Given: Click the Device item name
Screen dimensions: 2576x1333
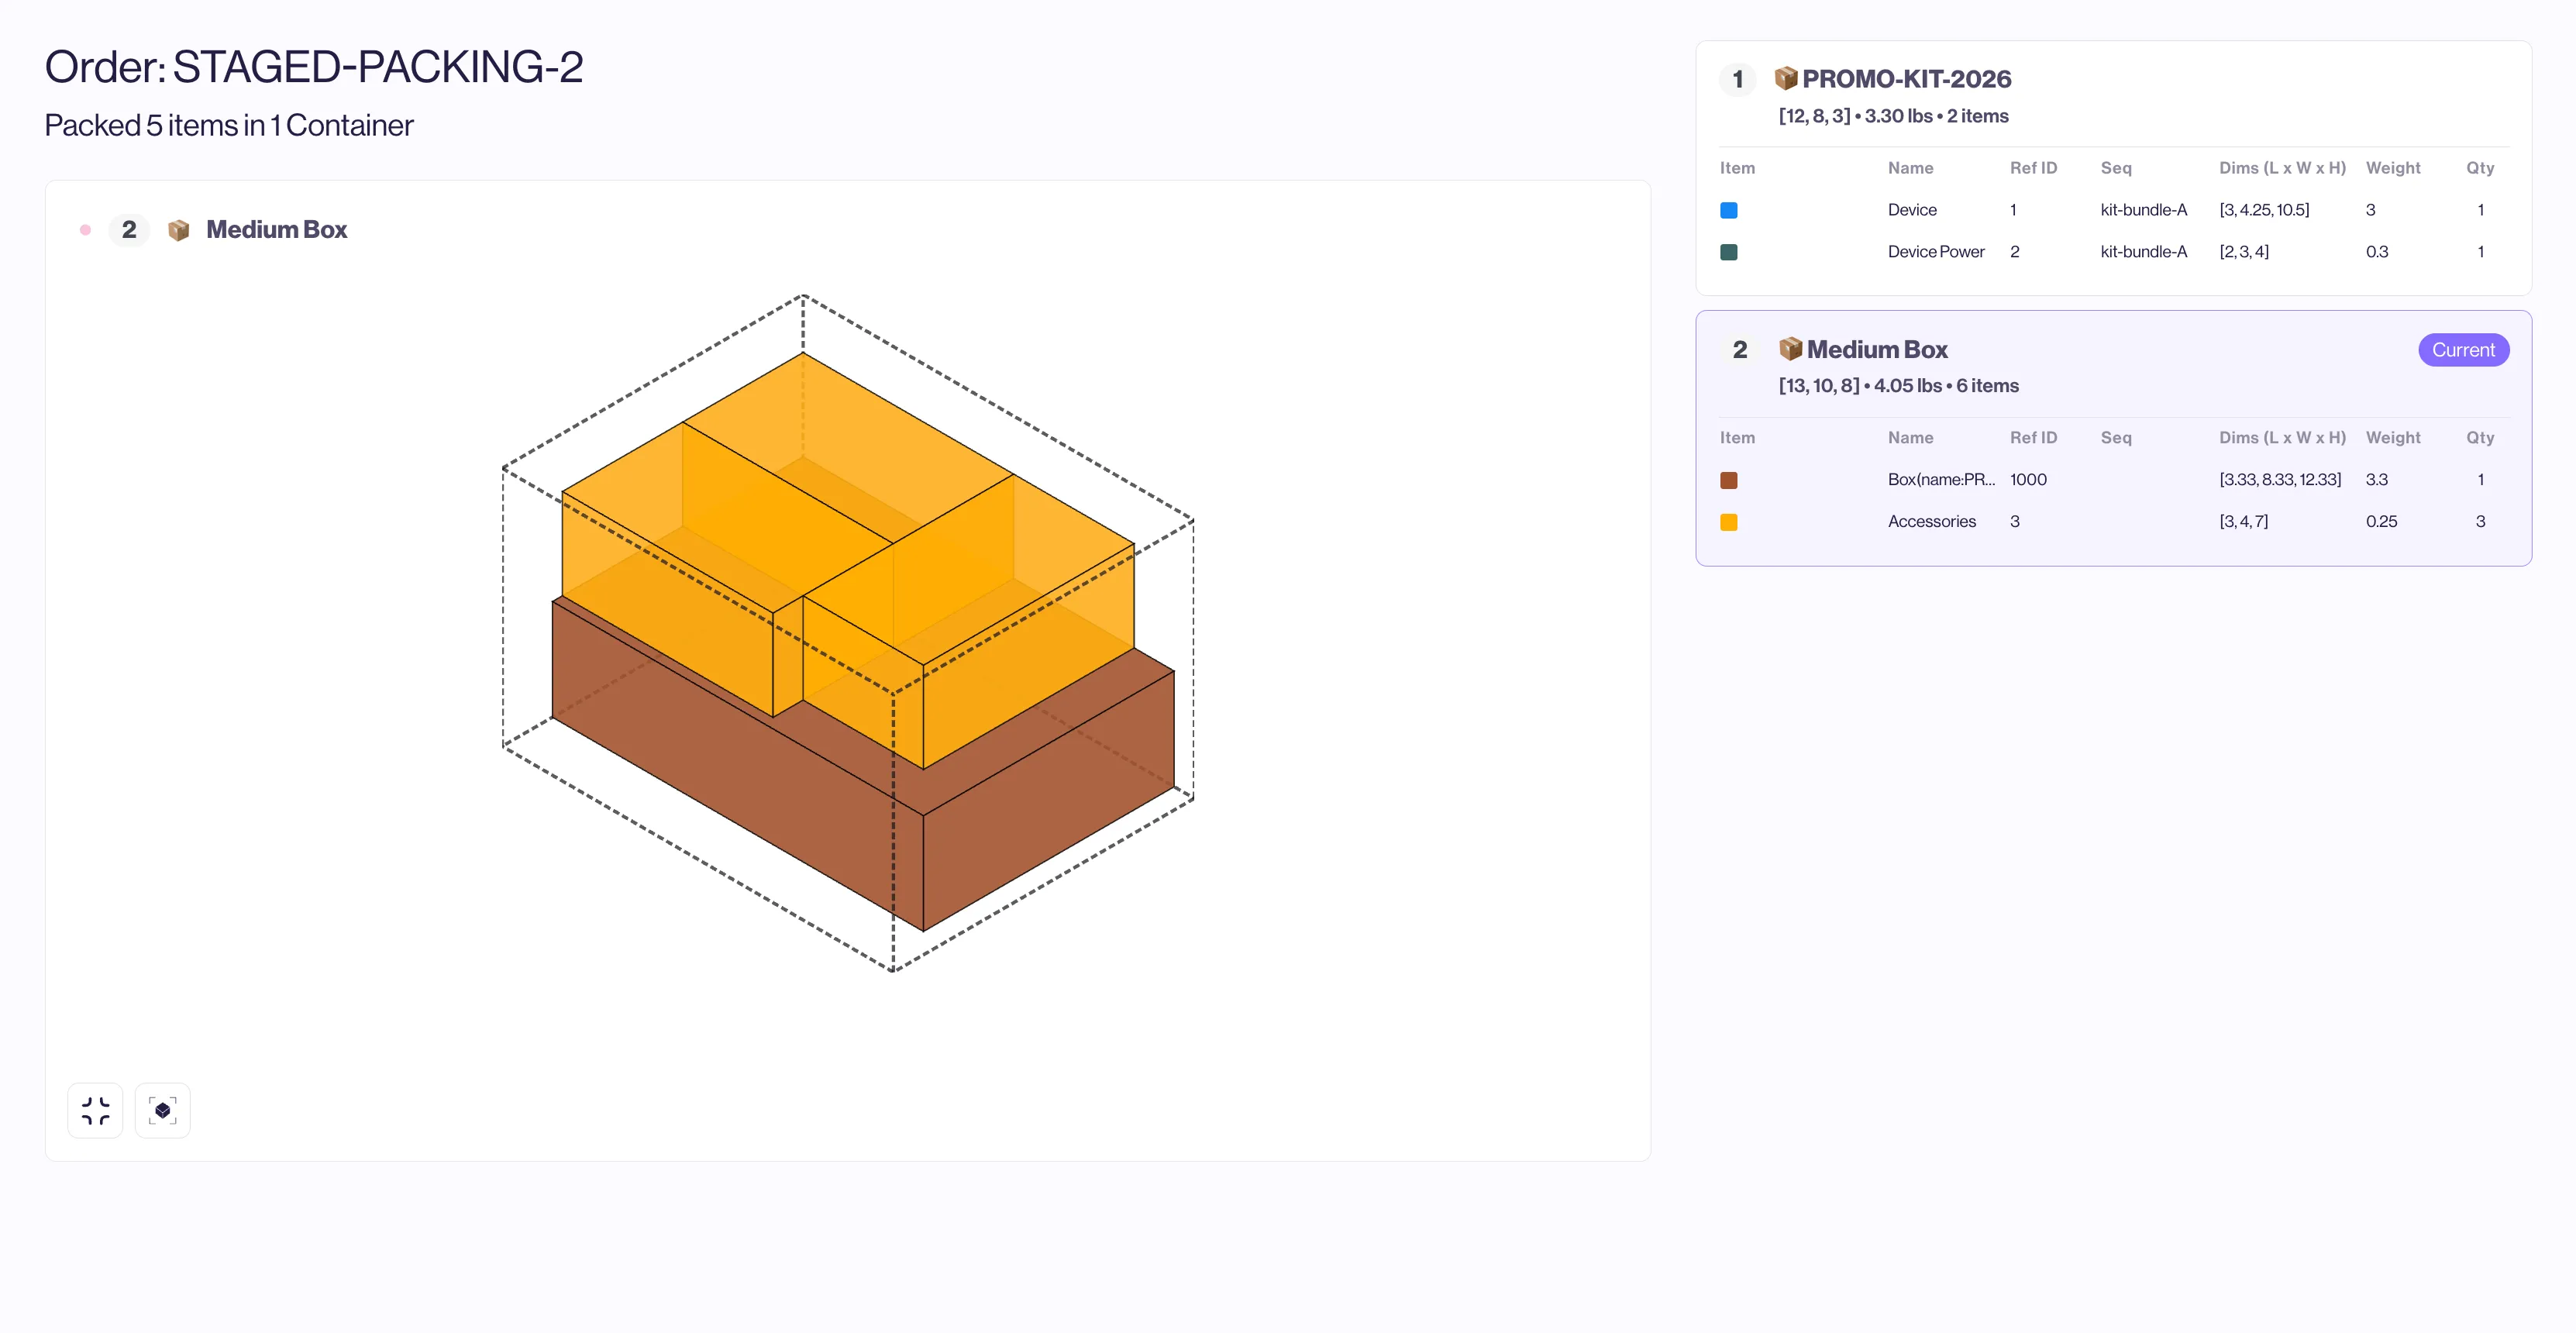Looking at the screenshot, I should point(1912,210).
